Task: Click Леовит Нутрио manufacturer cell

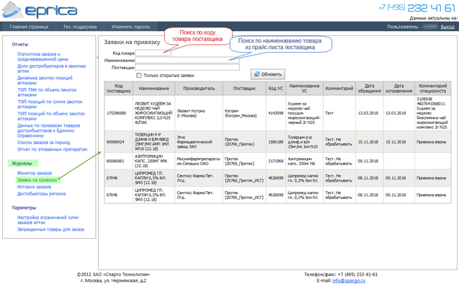Action: pos(199,113)
